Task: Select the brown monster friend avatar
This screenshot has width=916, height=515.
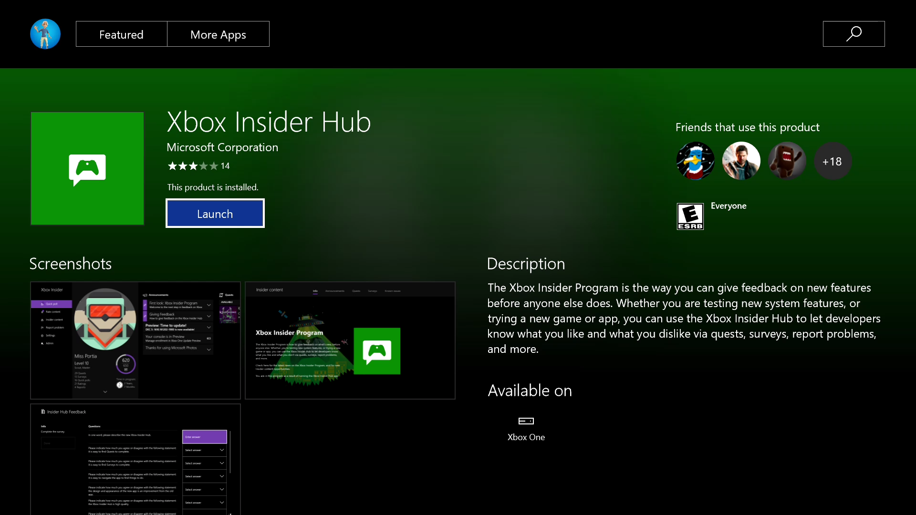Action: tap(787, 161)
